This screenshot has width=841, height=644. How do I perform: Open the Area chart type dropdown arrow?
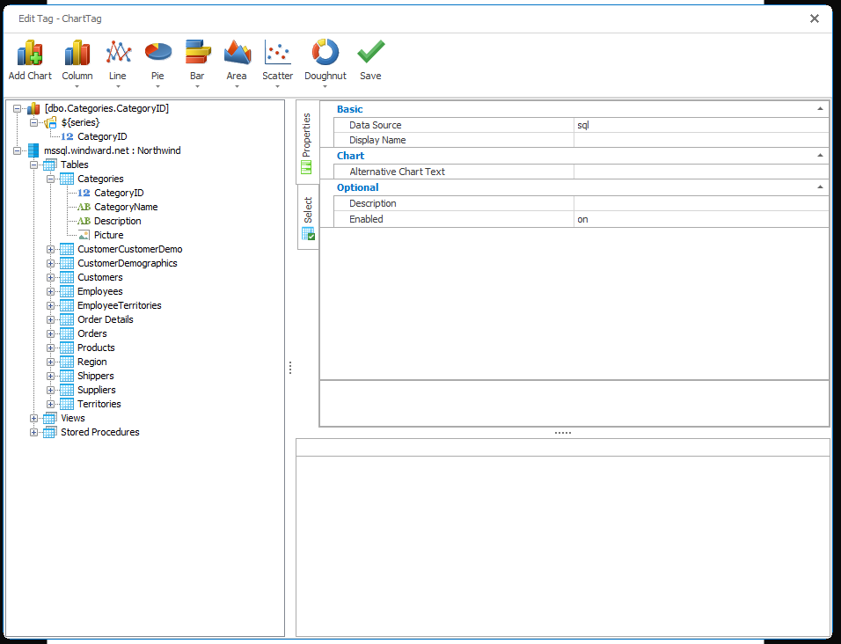237,87
